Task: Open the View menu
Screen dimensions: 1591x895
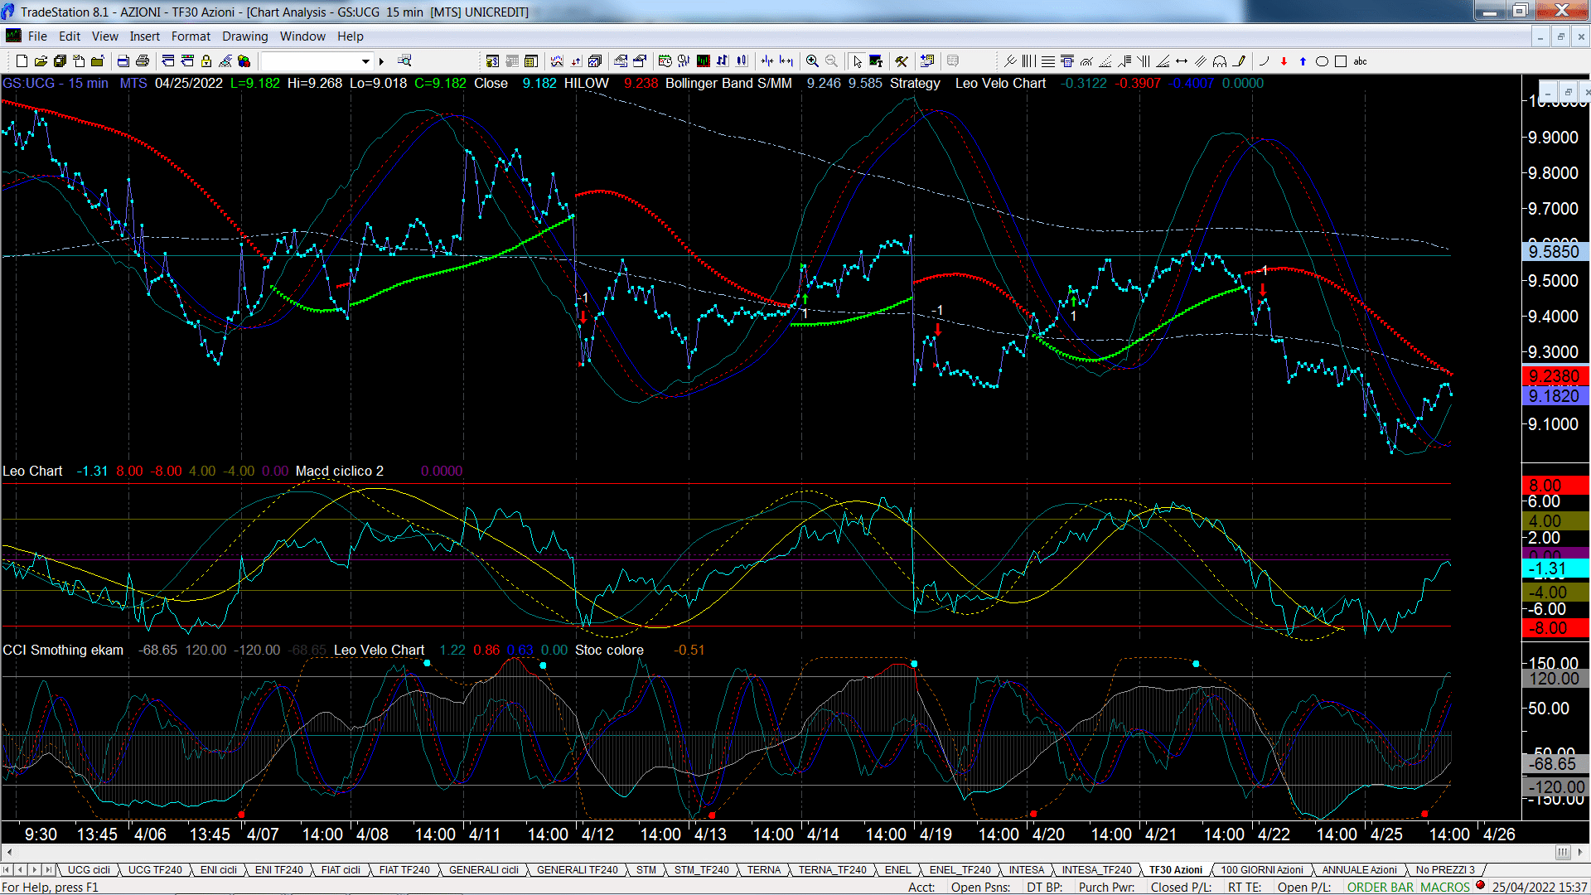Action: click(104, 36)
